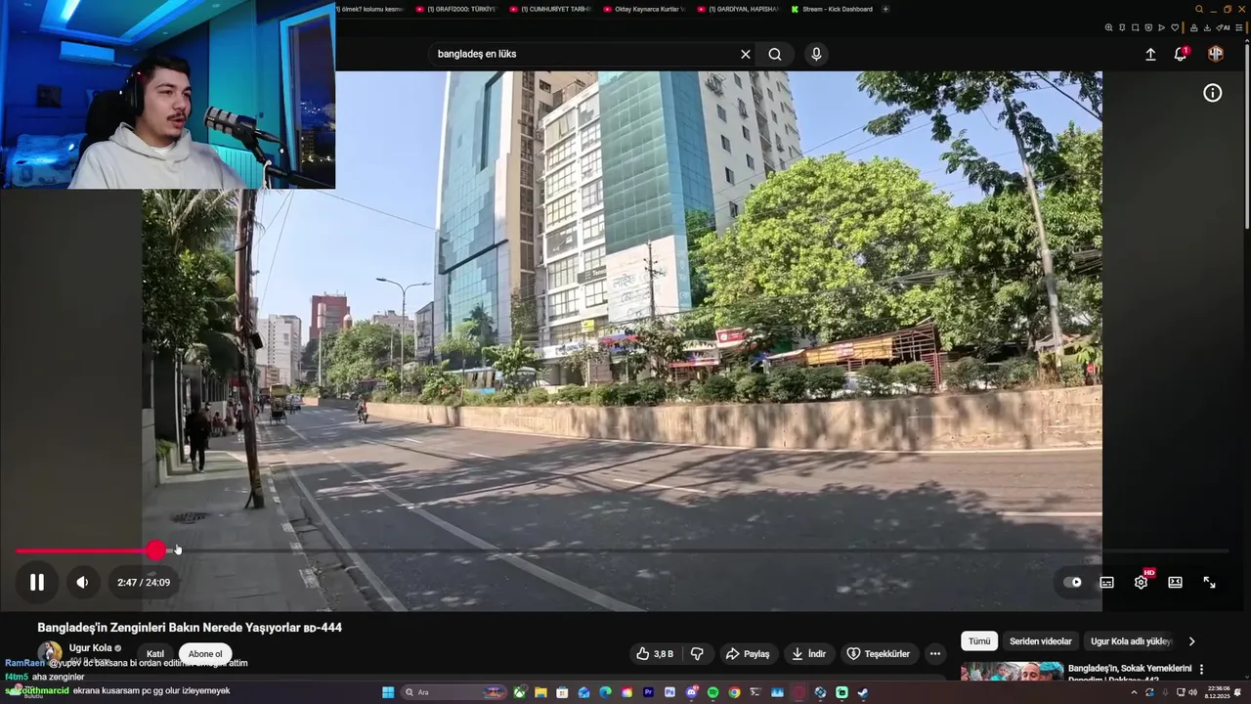Dislike the video
The image size is (1251, 704).
[x=697, y=653]
